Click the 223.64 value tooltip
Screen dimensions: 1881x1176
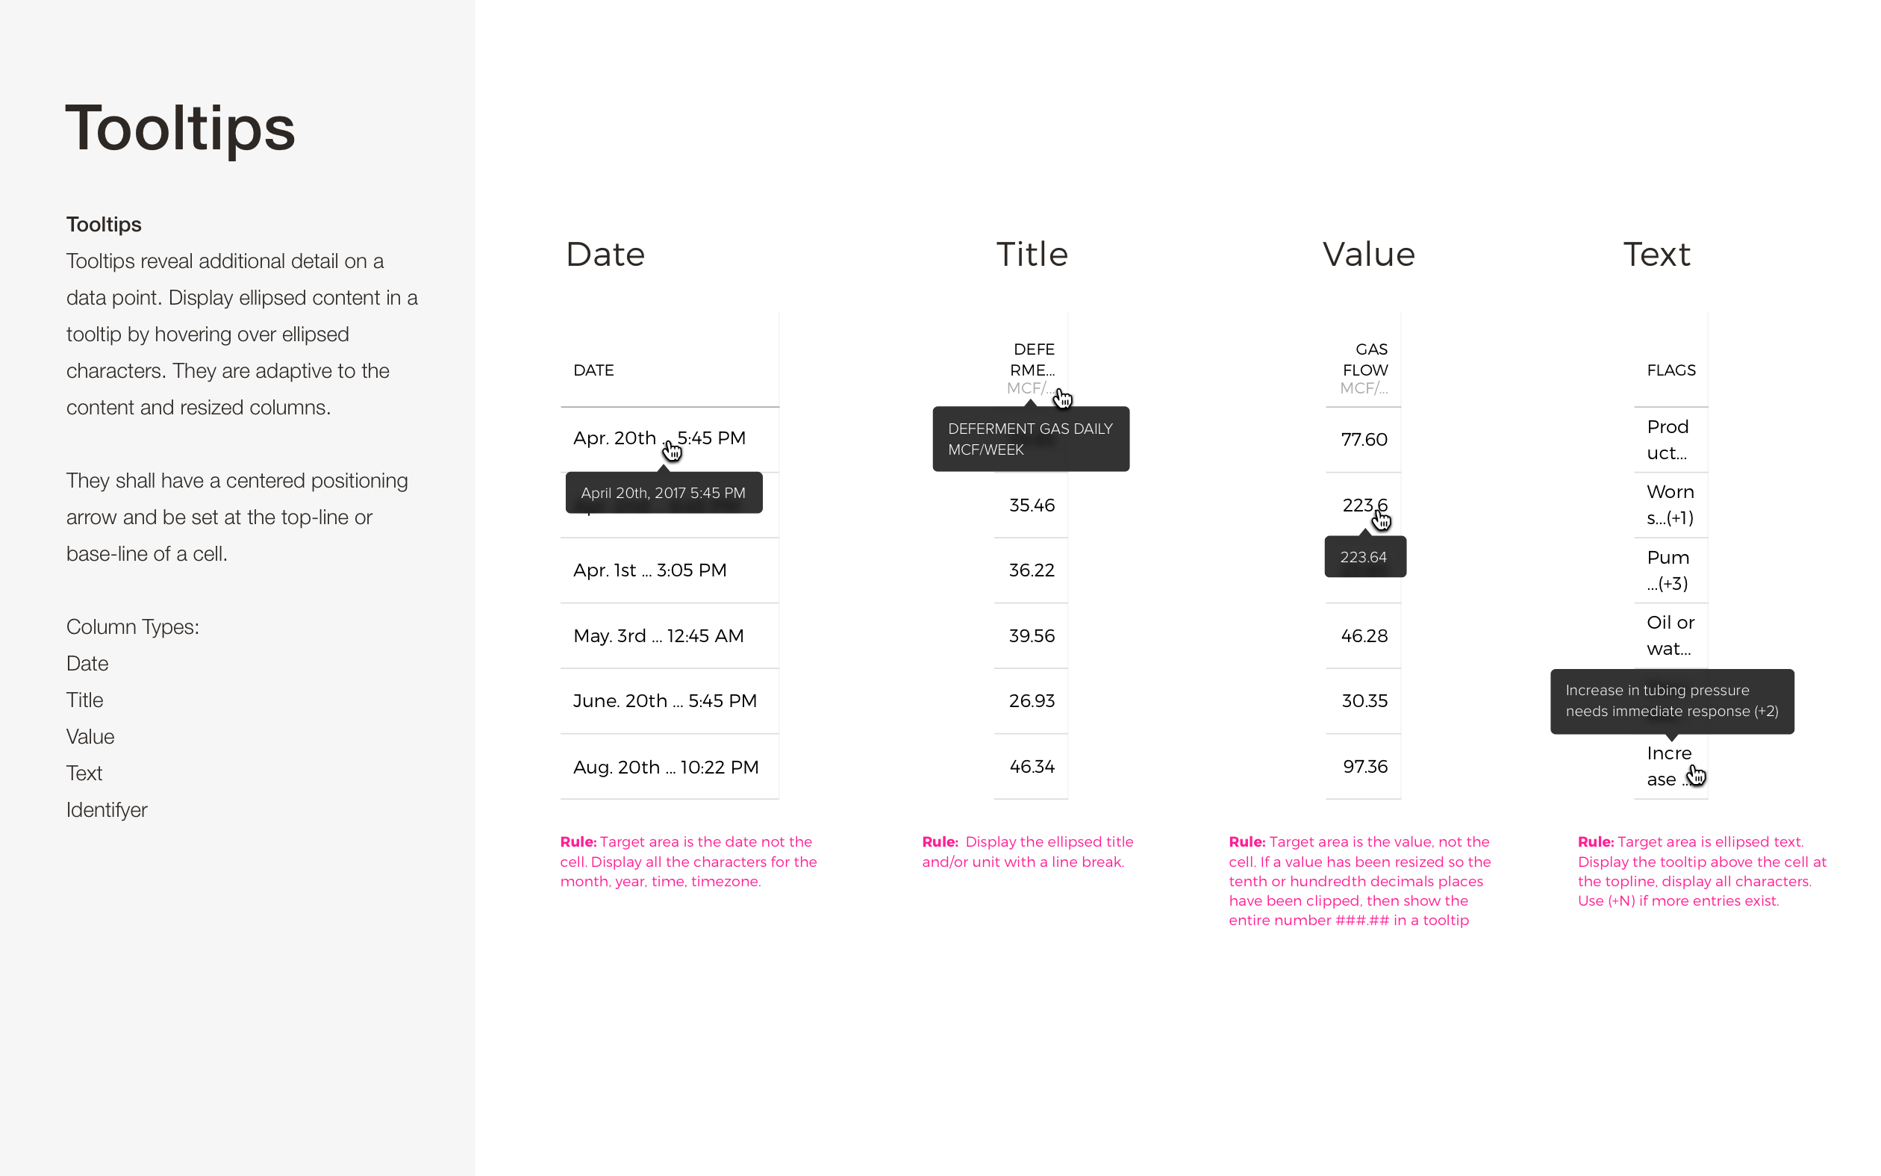tap(1365, 557)
